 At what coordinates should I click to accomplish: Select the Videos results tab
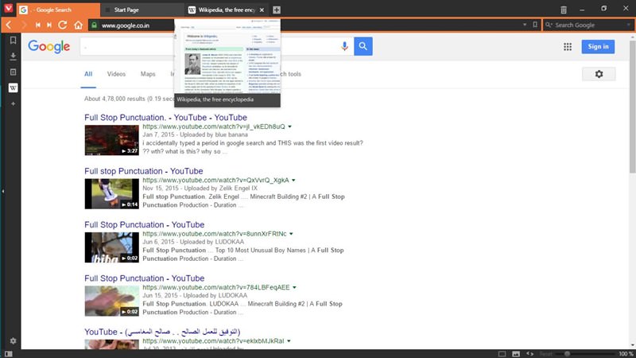[x=116, y=74]
